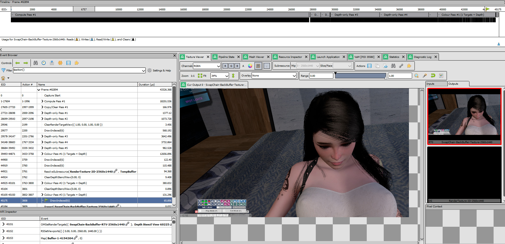Image resolution: width=505 pixels, height=244 pixels.
Task: Toggle the A alpha channel button
Action: (x=243, y=66)
